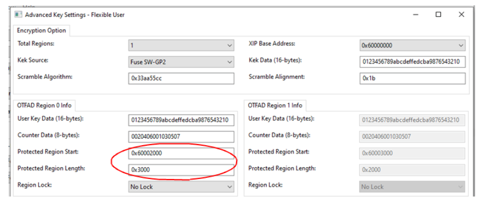Click the Scramble Algorithm field
This screenshot has width=481, height=197.
tap(181, 78)
